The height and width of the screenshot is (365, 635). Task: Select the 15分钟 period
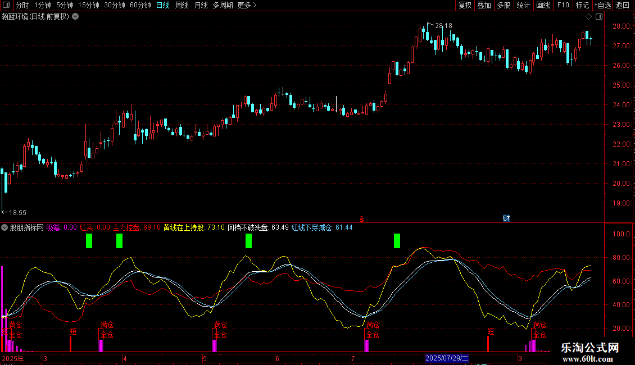point(89,5)
